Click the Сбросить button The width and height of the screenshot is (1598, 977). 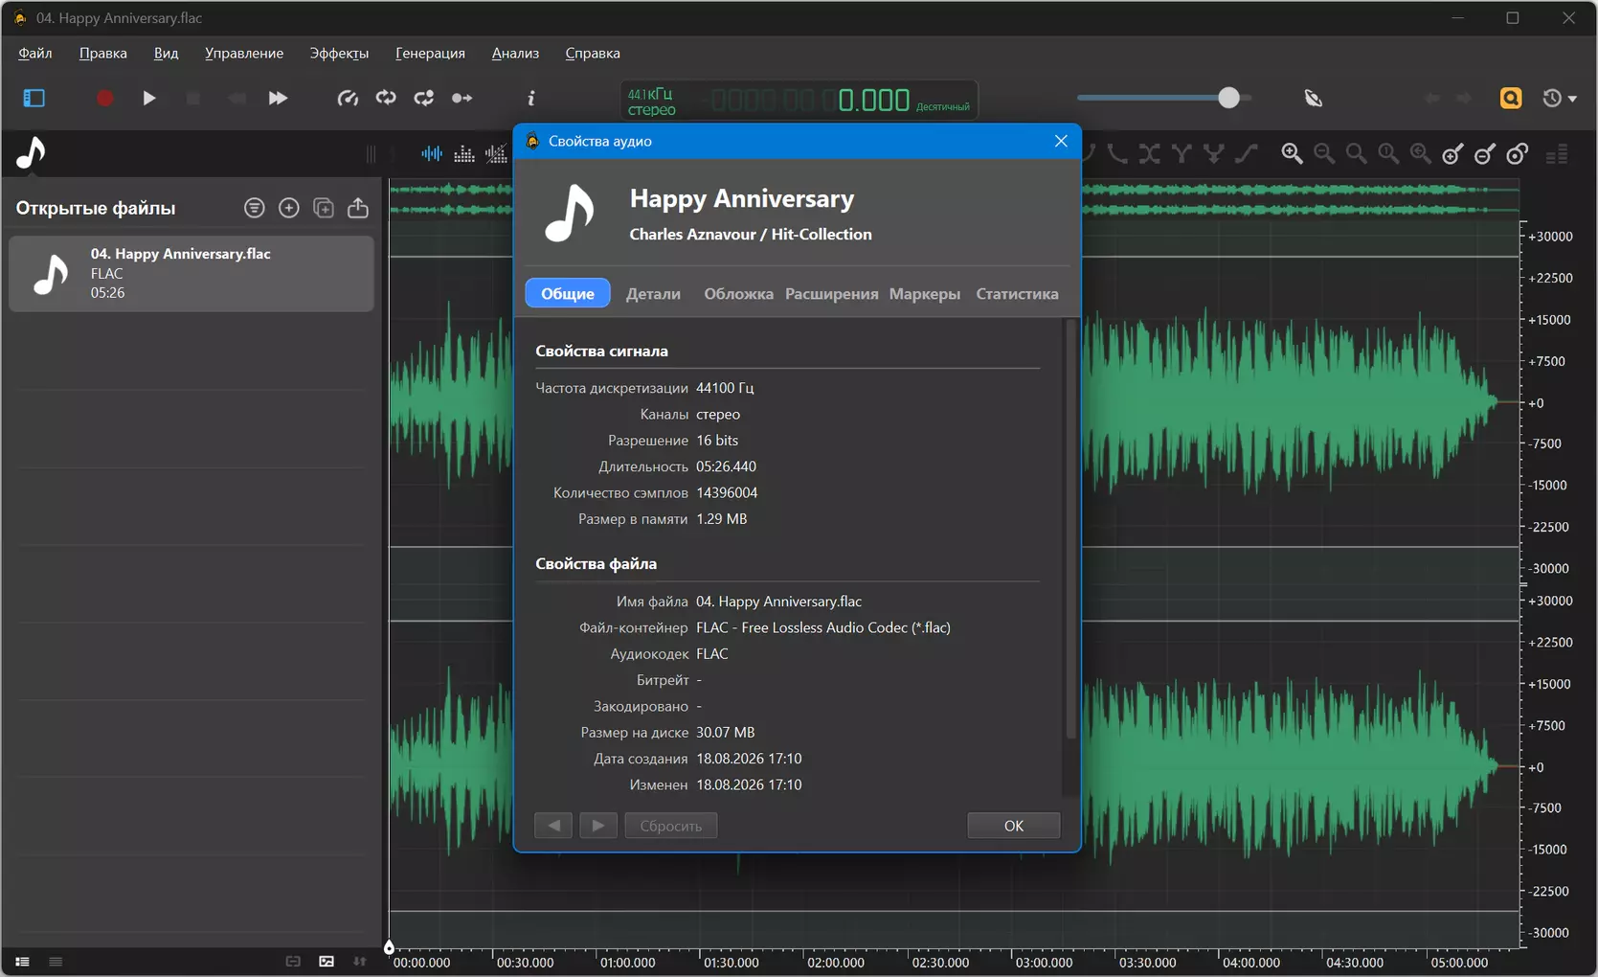point(671,826)
